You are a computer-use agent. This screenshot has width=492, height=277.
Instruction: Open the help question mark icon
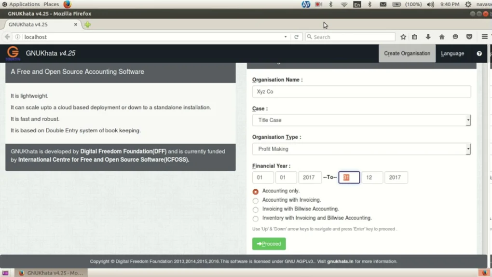479,54
